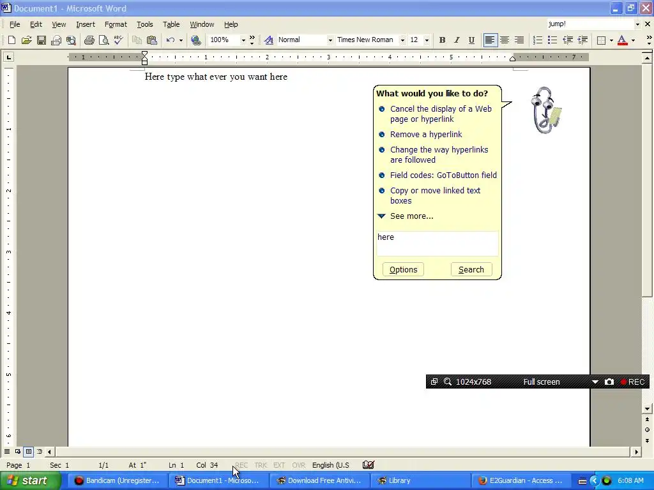Click the Copy icon in toolbar
Screen dimensions: 654x490
pyautogui.click(x=137, y=40)
